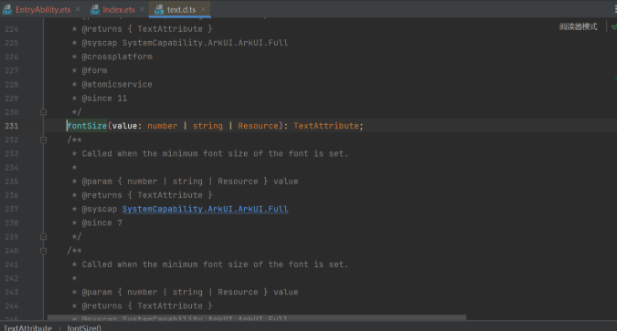Click the comment text on line 233
The image size is (617, 331).
click(x=215, y=153)
